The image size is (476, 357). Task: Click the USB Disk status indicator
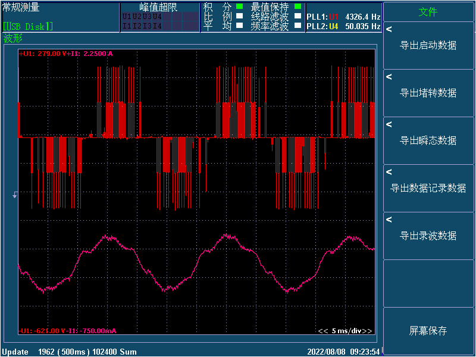27,26
